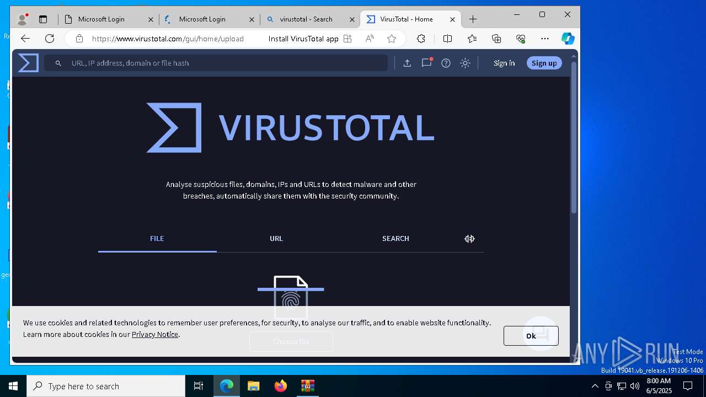706x397 pixels.
Task: Open the Favorites list icon
Action: coord(472,39)
